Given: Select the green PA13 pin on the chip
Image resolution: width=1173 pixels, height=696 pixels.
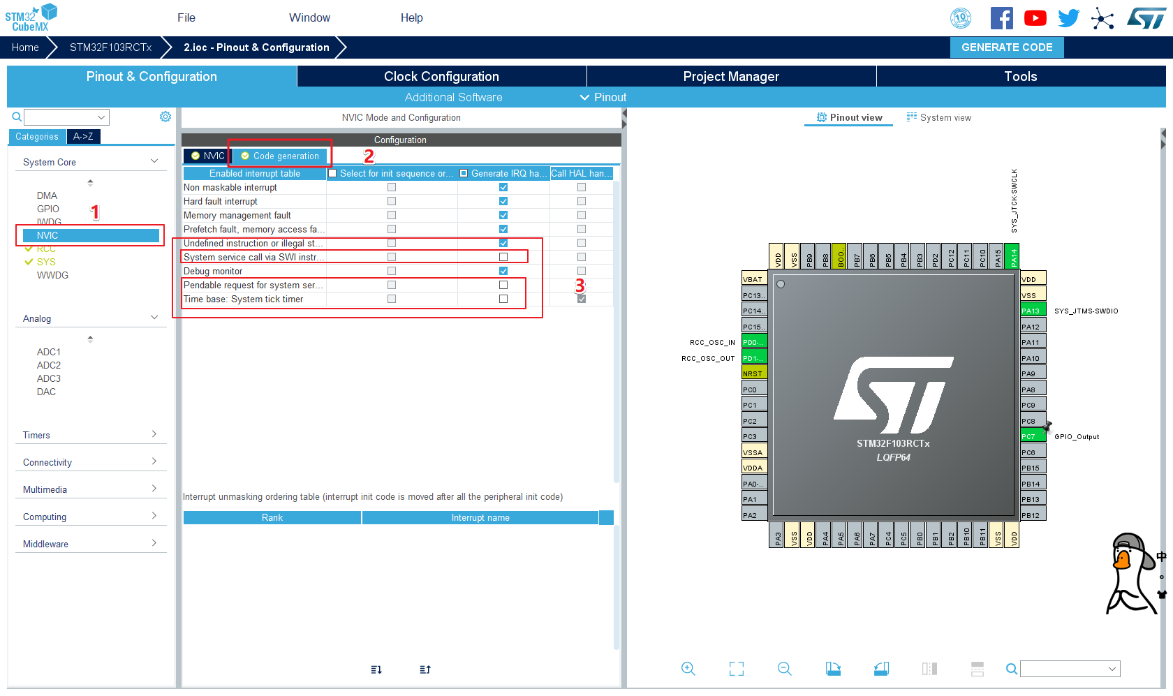Looking at the screenshot, I should (1033, 311).
